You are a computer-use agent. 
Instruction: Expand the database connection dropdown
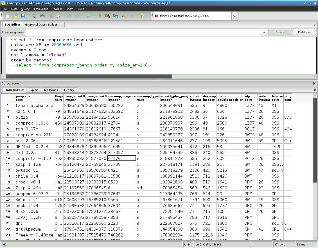(x=235, y=16)
